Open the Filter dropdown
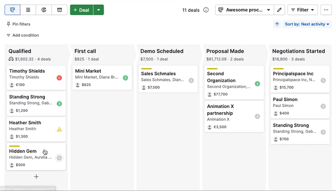 [302, 10]
